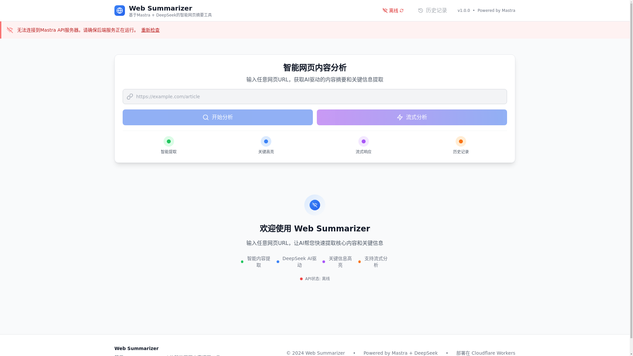
Task: Click the red dot beside API状态: 离线
Action: click(x=301, y=279)
